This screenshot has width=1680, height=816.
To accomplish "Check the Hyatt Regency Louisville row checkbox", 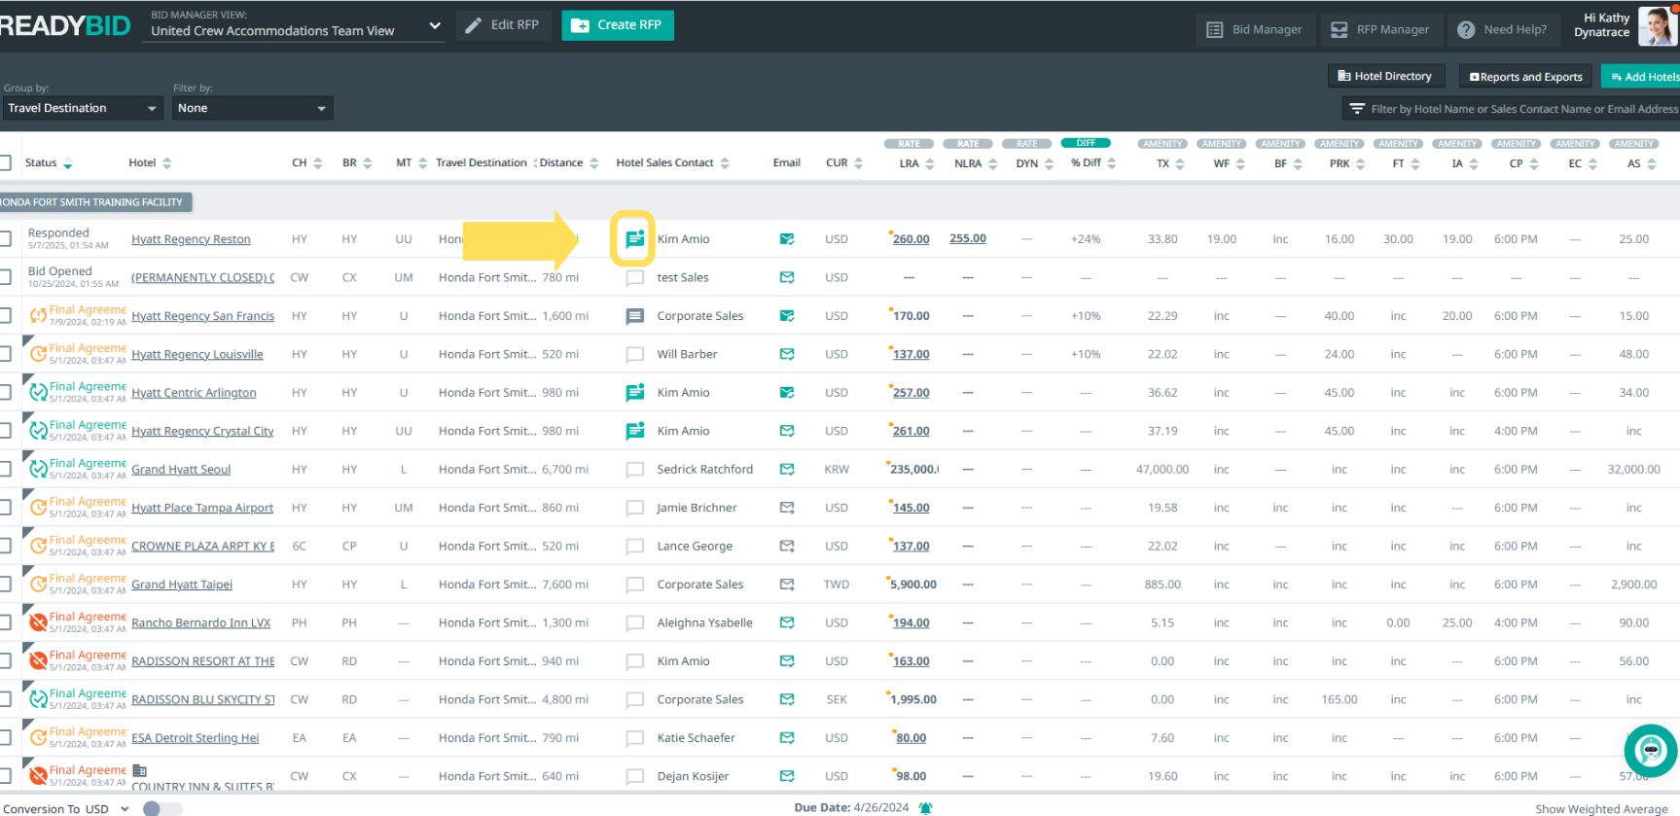I will pos(5,354).
